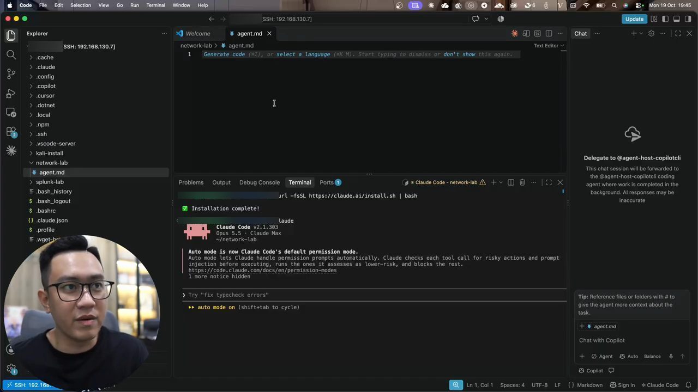Open the Manage gear in activity bar
Viewport: 698px width, 392px height.
(11, 369)
